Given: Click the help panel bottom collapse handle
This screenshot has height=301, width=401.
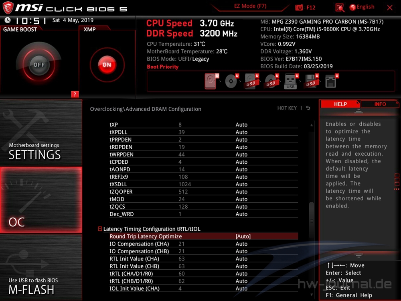Looking at the screenshot, I should pyautogui.click(x=358, y=255).
